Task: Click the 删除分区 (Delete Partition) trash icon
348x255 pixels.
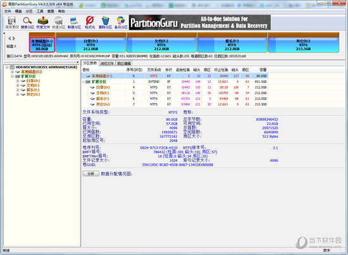Action: point(106,23)
